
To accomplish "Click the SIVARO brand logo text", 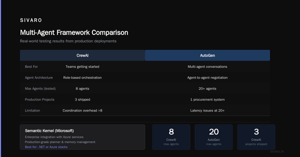I will [x=31, y=20].
